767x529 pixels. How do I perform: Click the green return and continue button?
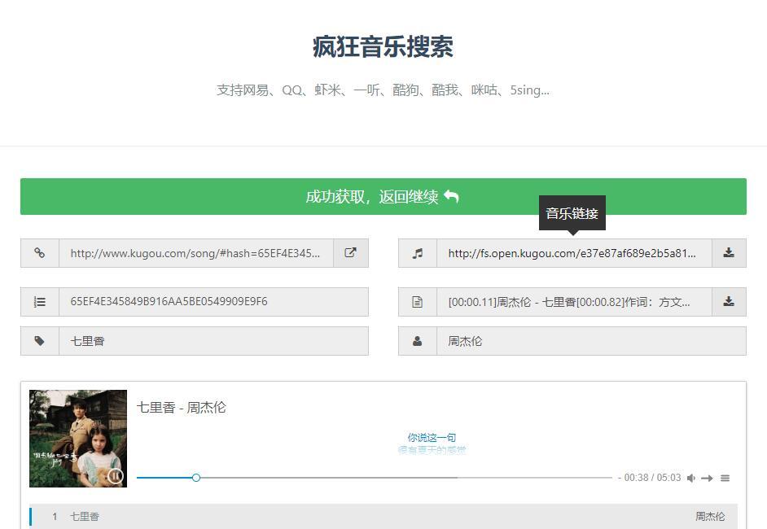(x=383, y=196)
